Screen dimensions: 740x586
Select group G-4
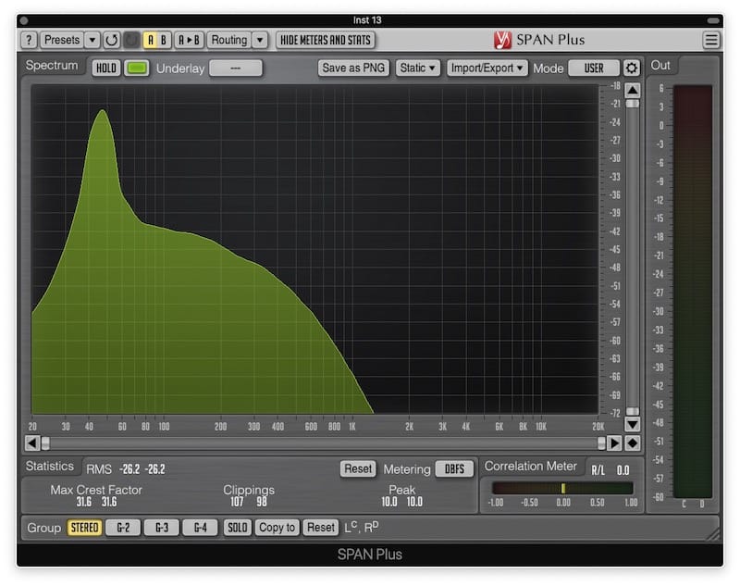(201, 528)
